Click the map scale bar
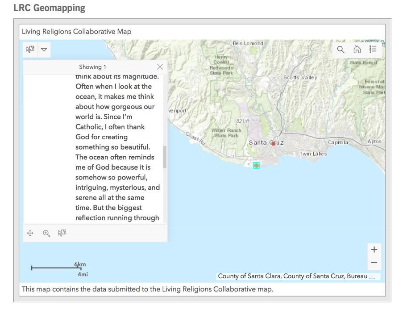Image resolution: width=403 pixels, height=313 pixels. coord(56,268)
